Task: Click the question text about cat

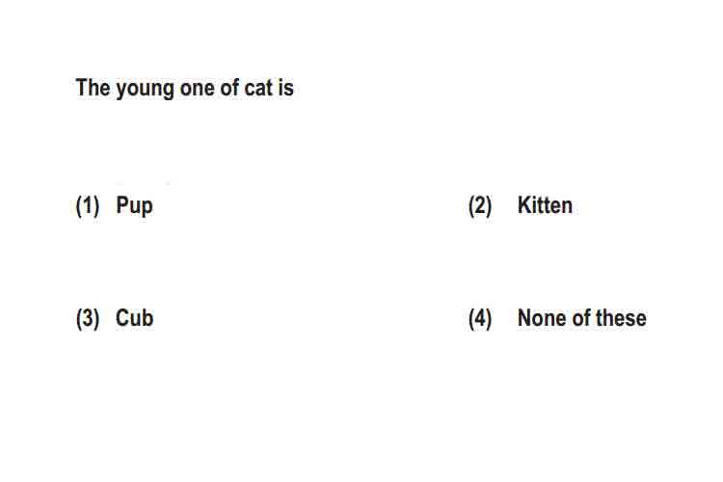Action: [x=184, y=88]
